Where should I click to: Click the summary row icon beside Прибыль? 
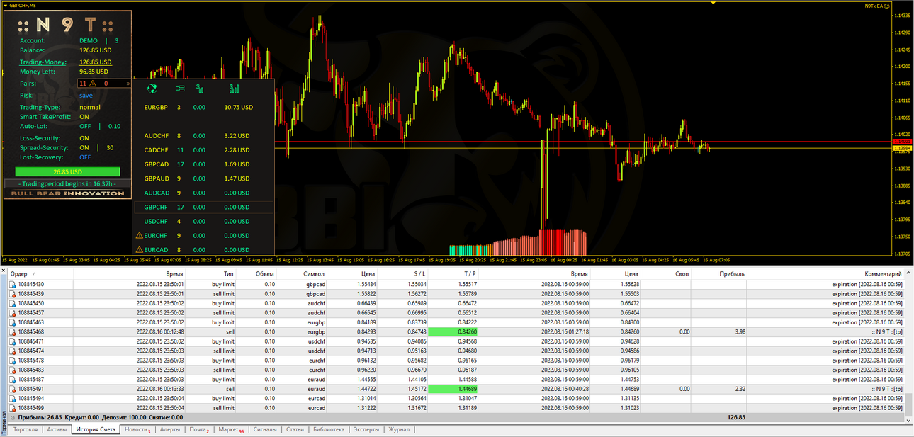pos(12,418)
